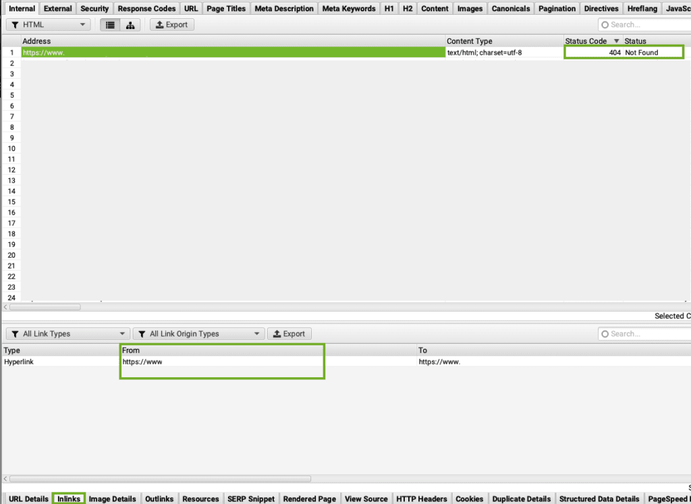The image size is (691, 504).
Task: Open the H2 tab
Action: [408, 8]
